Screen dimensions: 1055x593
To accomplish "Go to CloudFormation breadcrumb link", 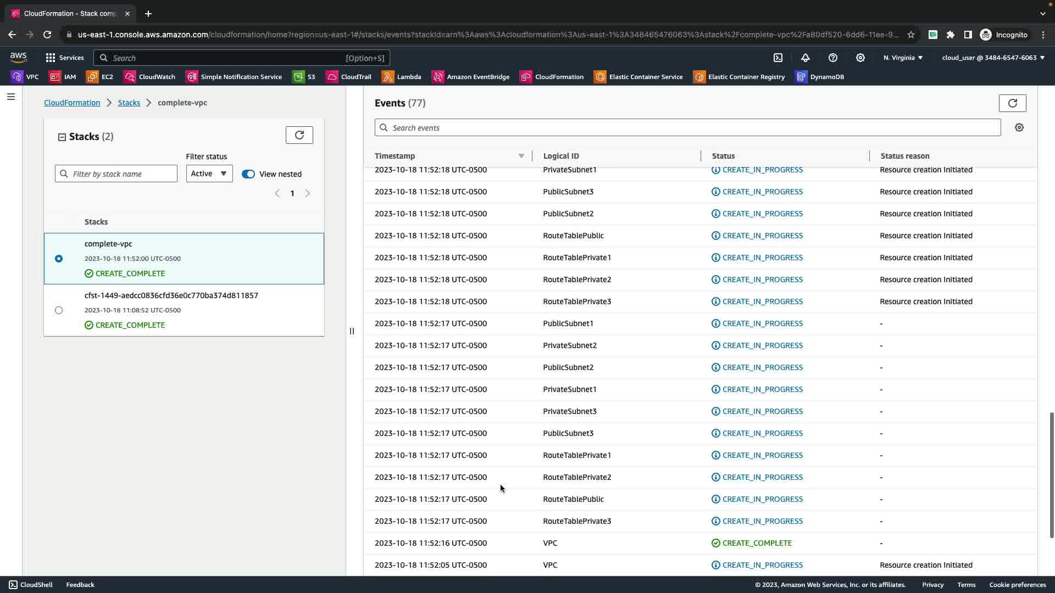I will click(72, 103).
